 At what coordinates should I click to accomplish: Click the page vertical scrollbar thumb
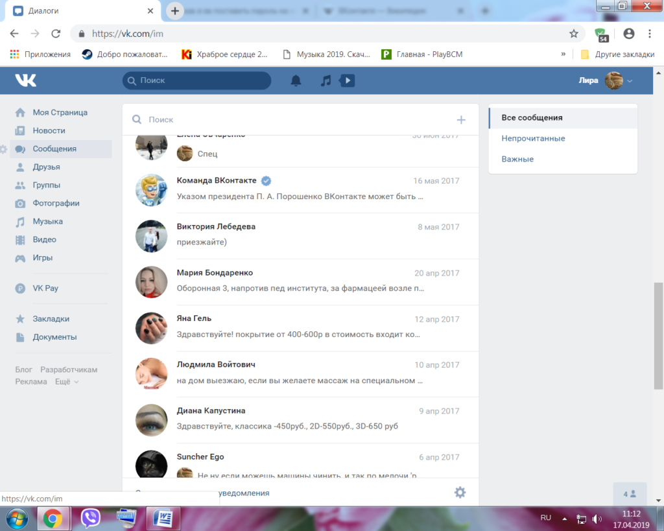tap(658, 336)
